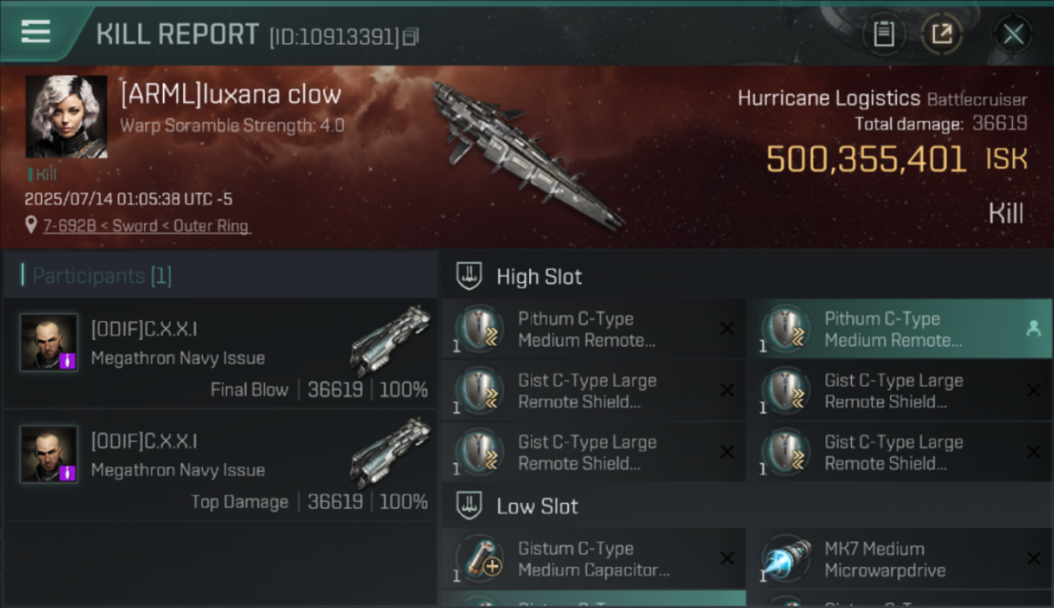Click the Final Blow Megathron Navy Issue icon
This screenshot has width=1054, height=608.
(x=391, y=340)
